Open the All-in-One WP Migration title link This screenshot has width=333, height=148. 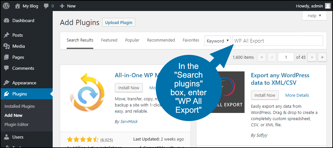(x=136, y=75)
